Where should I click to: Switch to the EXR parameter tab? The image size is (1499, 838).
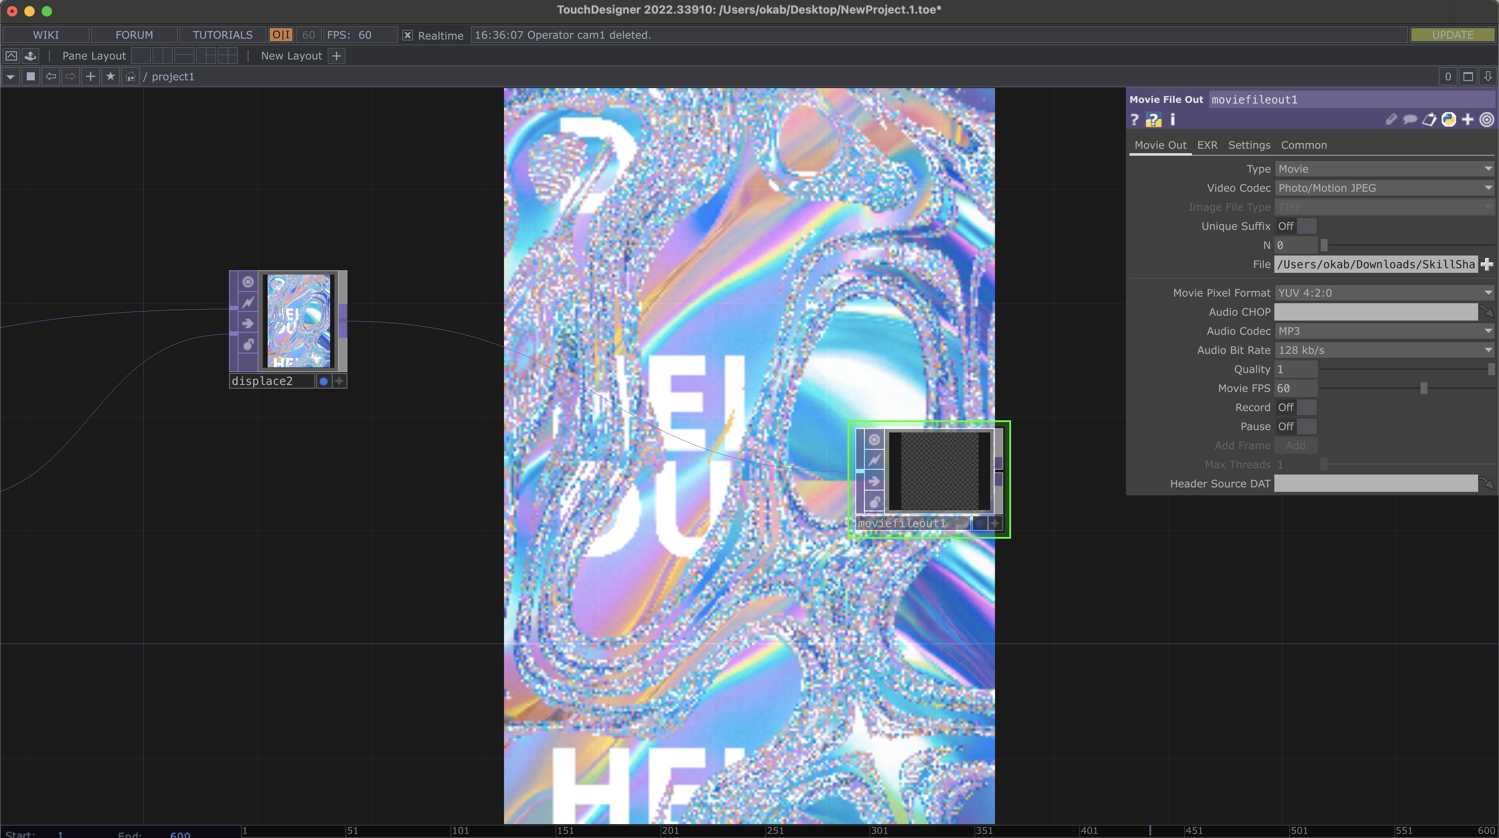[1207, 145]
